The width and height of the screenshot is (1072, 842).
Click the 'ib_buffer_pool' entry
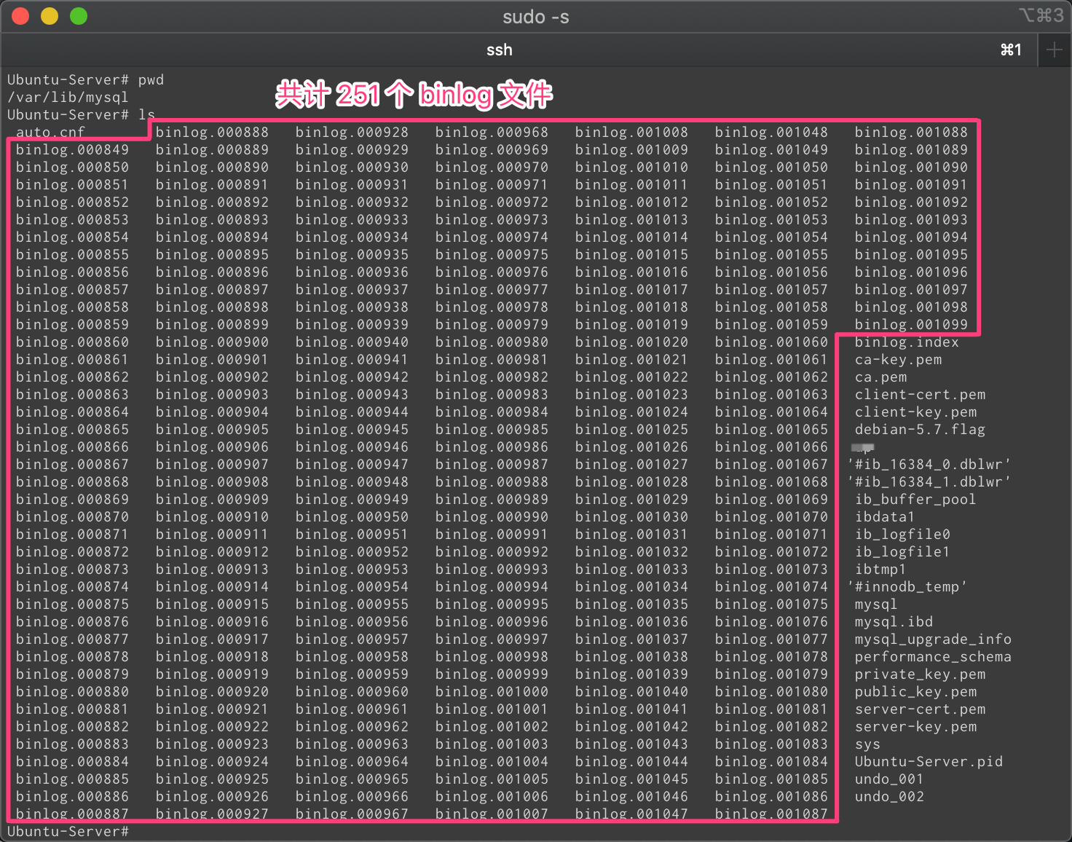(915, 500)
